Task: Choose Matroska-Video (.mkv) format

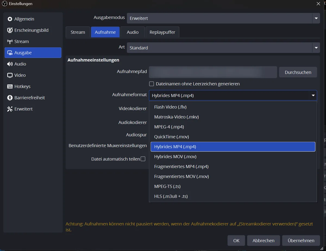Action: (233, 117)
